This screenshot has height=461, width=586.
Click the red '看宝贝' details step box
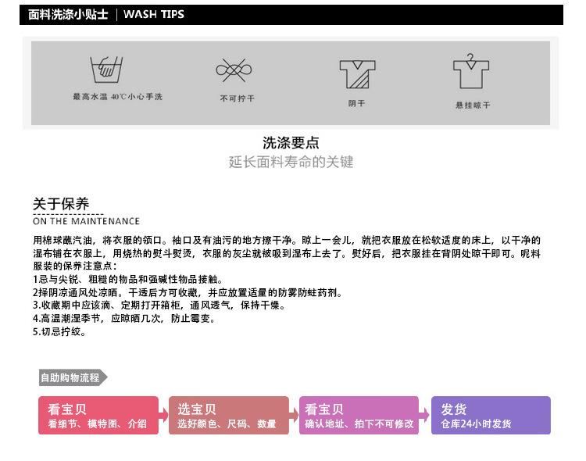click(x=98, y=416)
